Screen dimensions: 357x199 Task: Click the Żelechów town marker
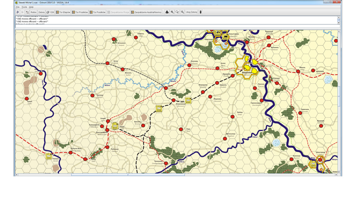tap(321, 126)
